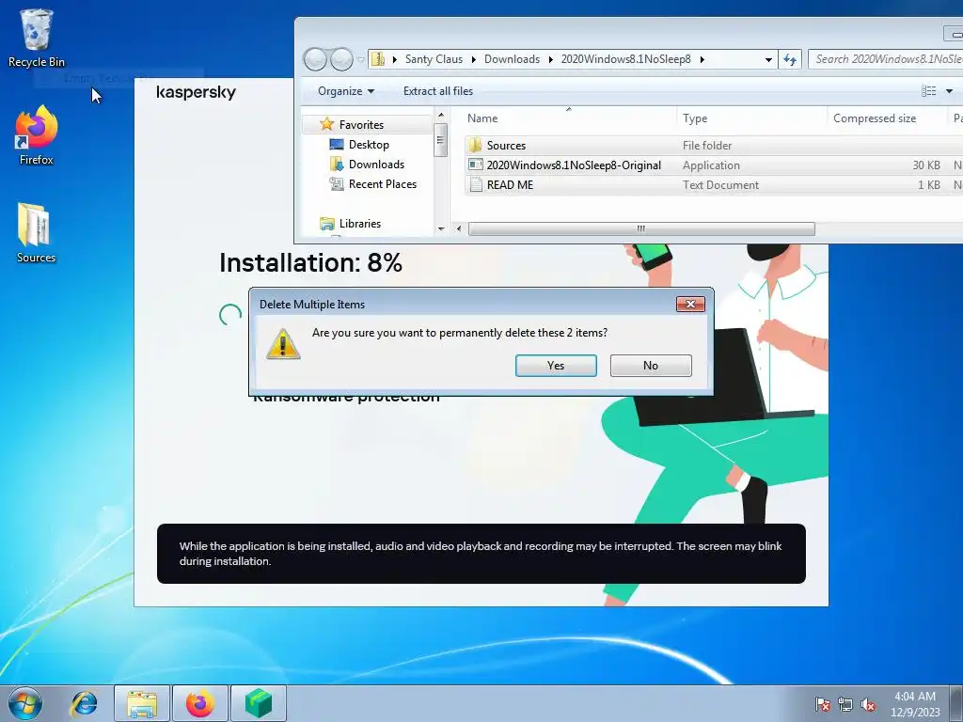Select 2020Windows8.1NoSleep8-Original application file

[x=713, y=165]
